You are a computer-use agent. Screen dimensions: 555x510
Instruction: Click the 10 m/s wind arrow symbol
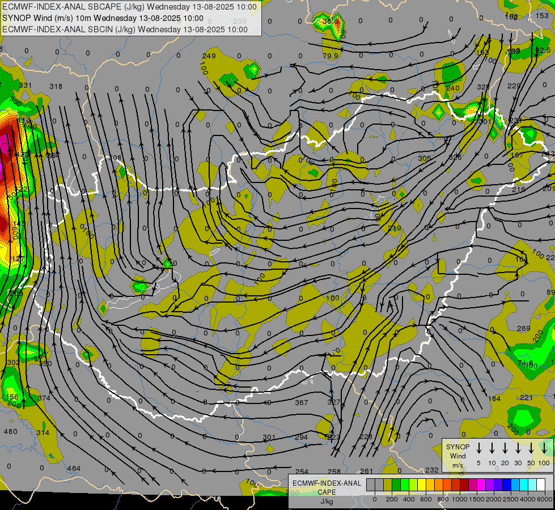pyautogui.click(x=492, y=448)
